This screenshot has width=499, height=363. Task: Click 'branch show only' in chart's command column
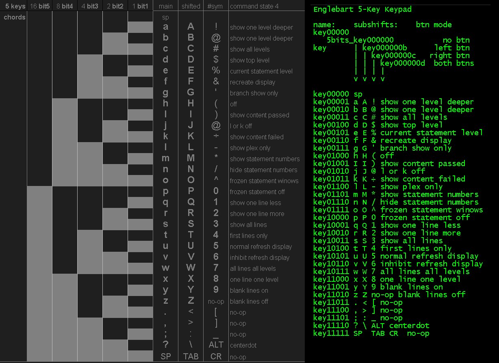(x=254, y=93)
